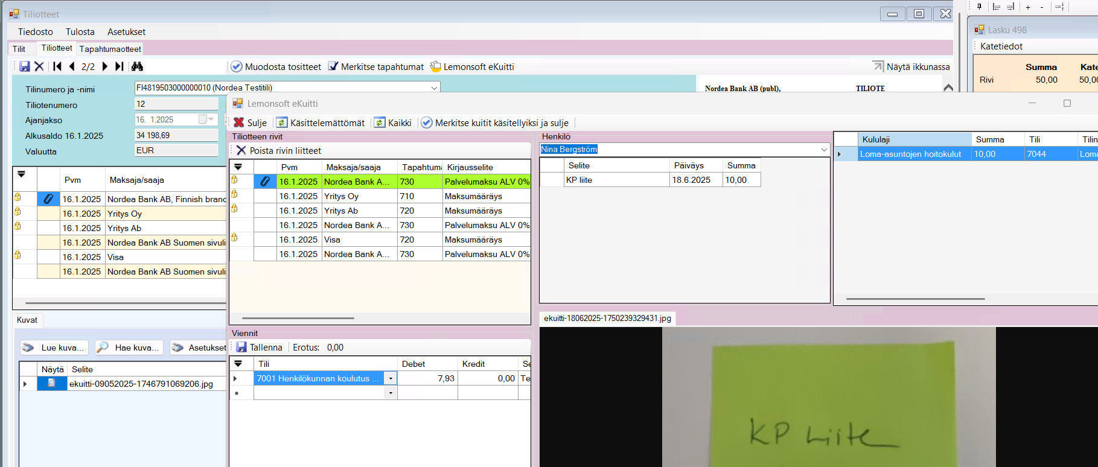Switch to Tapahtumaotteet tab
The image size is (1098, 467).
110,49
